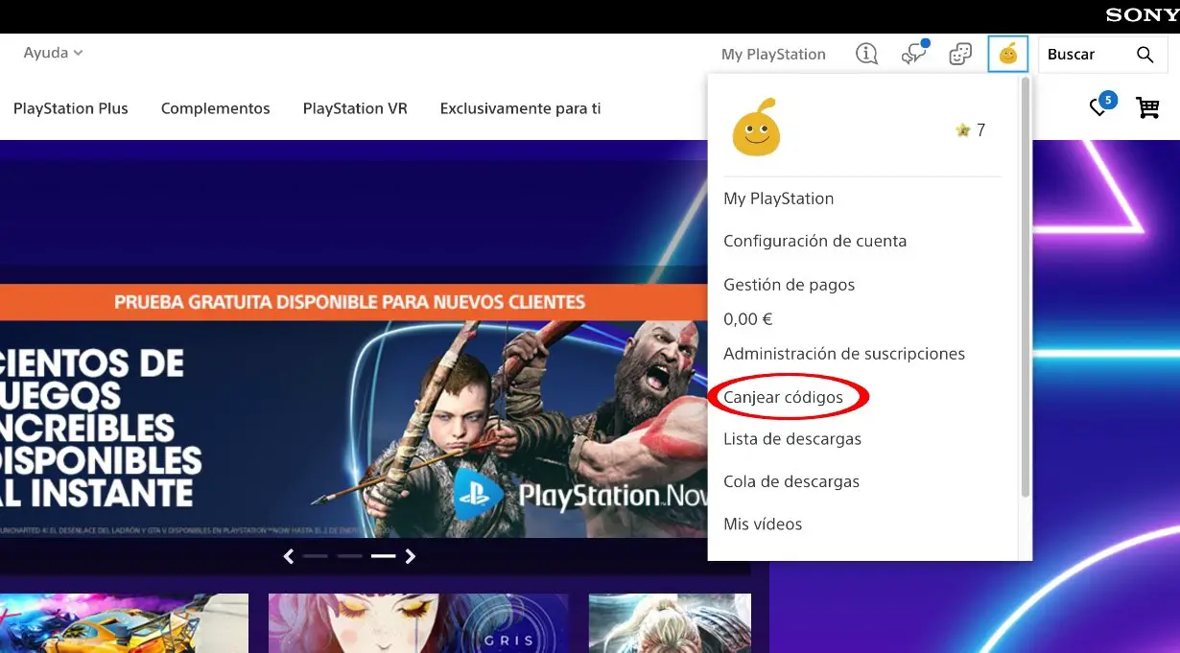Viewport: 1180px width, 653px height.
Task: Open the My PlayStation header link
Action: [773, 55]
